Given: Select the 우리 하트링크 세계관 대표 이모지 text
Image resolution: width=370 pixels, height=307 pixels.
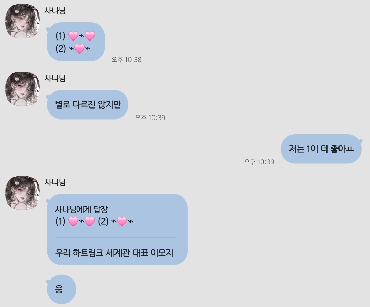Looking at the screenshot, I should click(x=114, y=253).
